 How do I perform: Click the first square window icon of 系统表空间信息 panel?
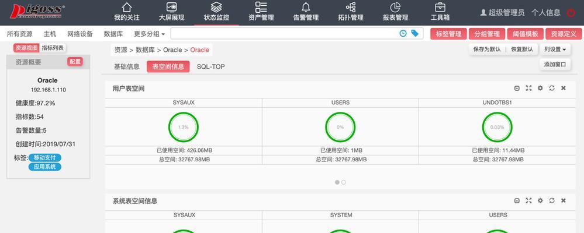[517, 201]
